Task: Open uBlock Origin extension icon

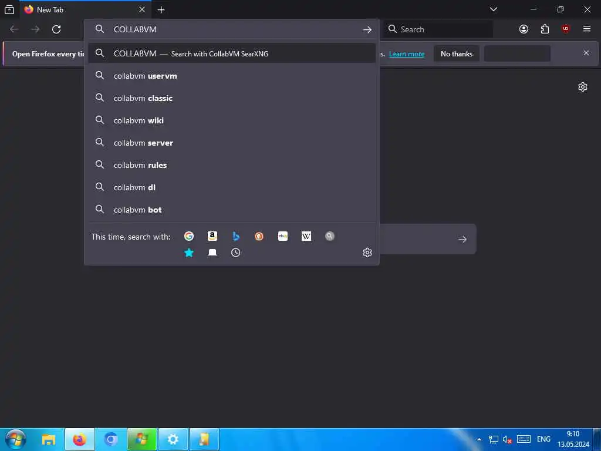Action: click(566, 29)
